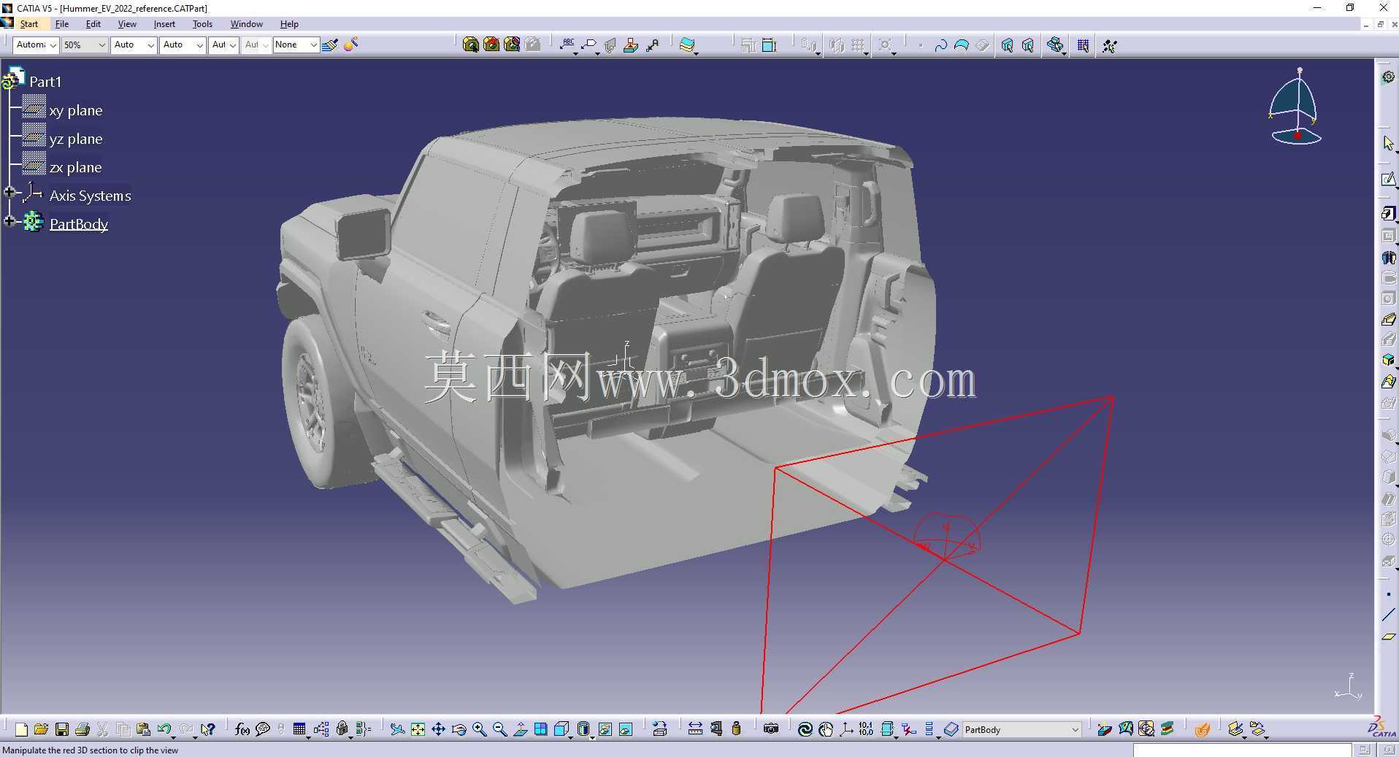The width and height of the screenshot is (1399, 757).
Task: Click the Line tool in right toolbar
Action: (x=1388, y=615)
